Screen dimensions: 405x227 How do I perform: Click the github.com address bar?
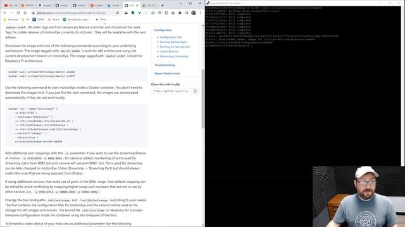click(x=76, y=13)
